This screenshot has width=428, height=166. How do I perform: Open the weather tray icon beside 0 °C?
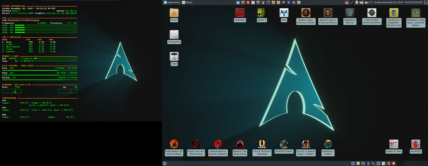(366, 2)
